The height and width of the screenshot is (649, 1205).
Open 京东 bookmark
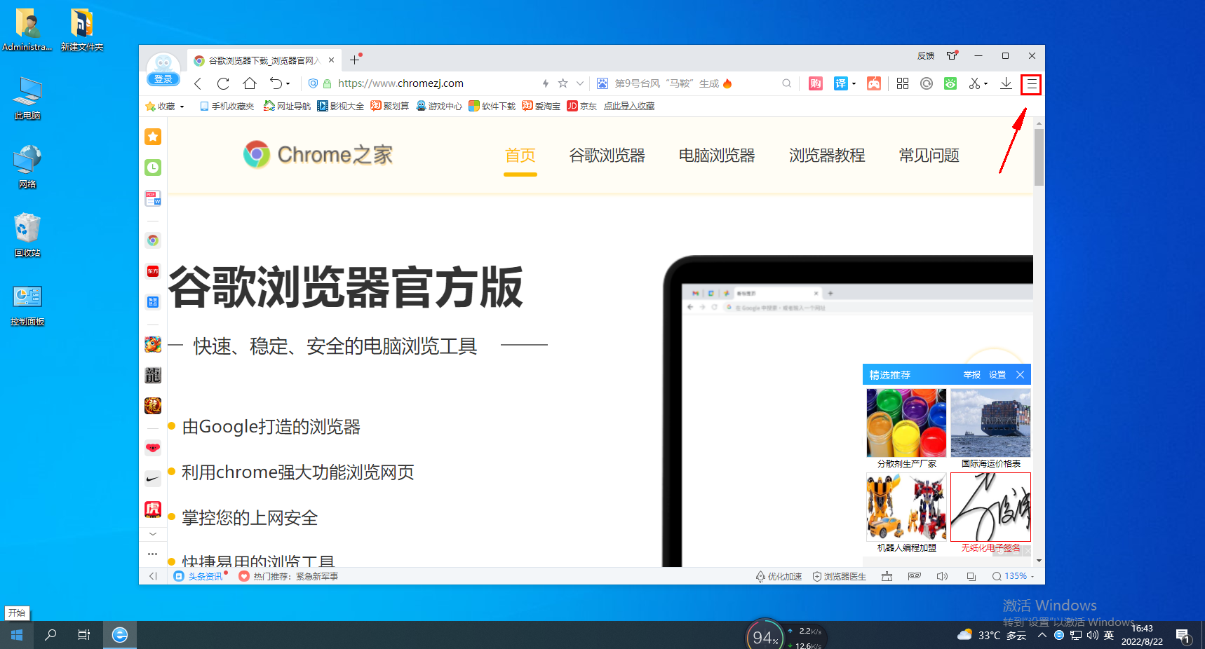coord(582,107)
